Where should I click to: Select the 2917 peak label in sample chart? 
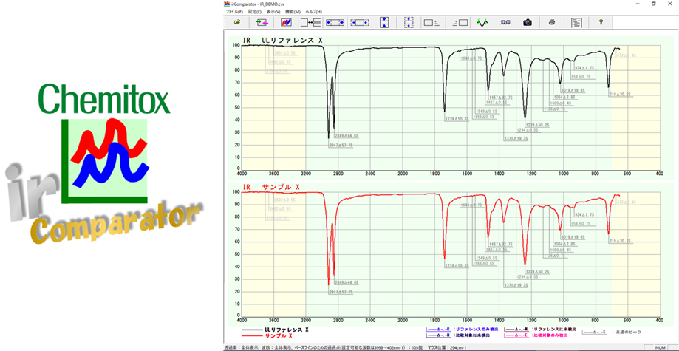pyautogui.click(x=341, y=293)
